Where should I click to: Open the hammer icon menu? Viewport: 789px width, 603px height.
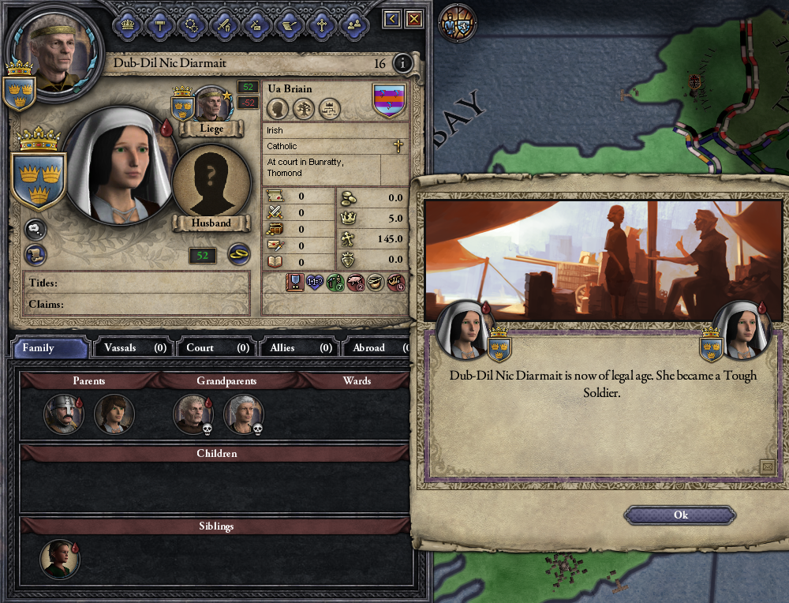(160, 24)
